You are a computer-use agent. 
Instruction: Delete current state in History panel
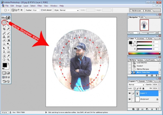point(156,75)
